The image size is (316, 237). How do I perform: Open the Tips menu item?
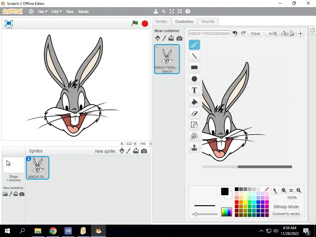pos(69,12)
